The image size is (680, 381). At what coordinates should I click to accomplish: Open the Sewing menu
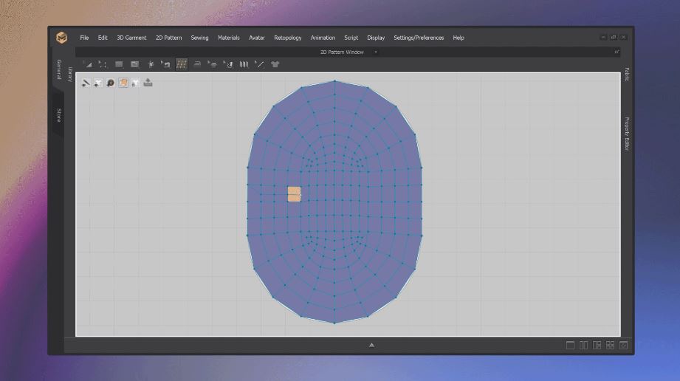point(199,38)
